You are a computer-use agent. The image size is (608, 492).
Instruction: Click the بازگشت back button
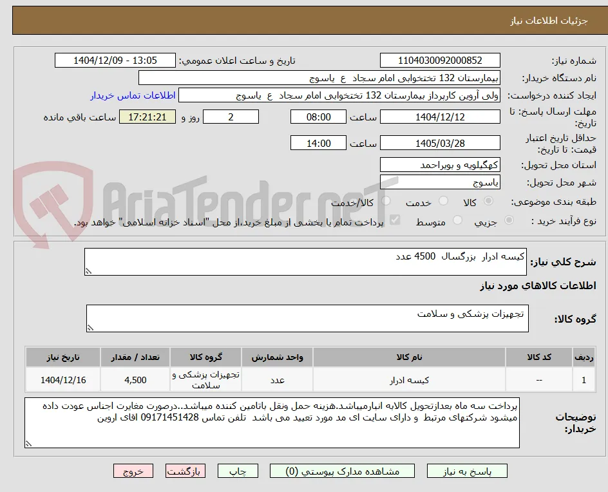click(185, 471)
